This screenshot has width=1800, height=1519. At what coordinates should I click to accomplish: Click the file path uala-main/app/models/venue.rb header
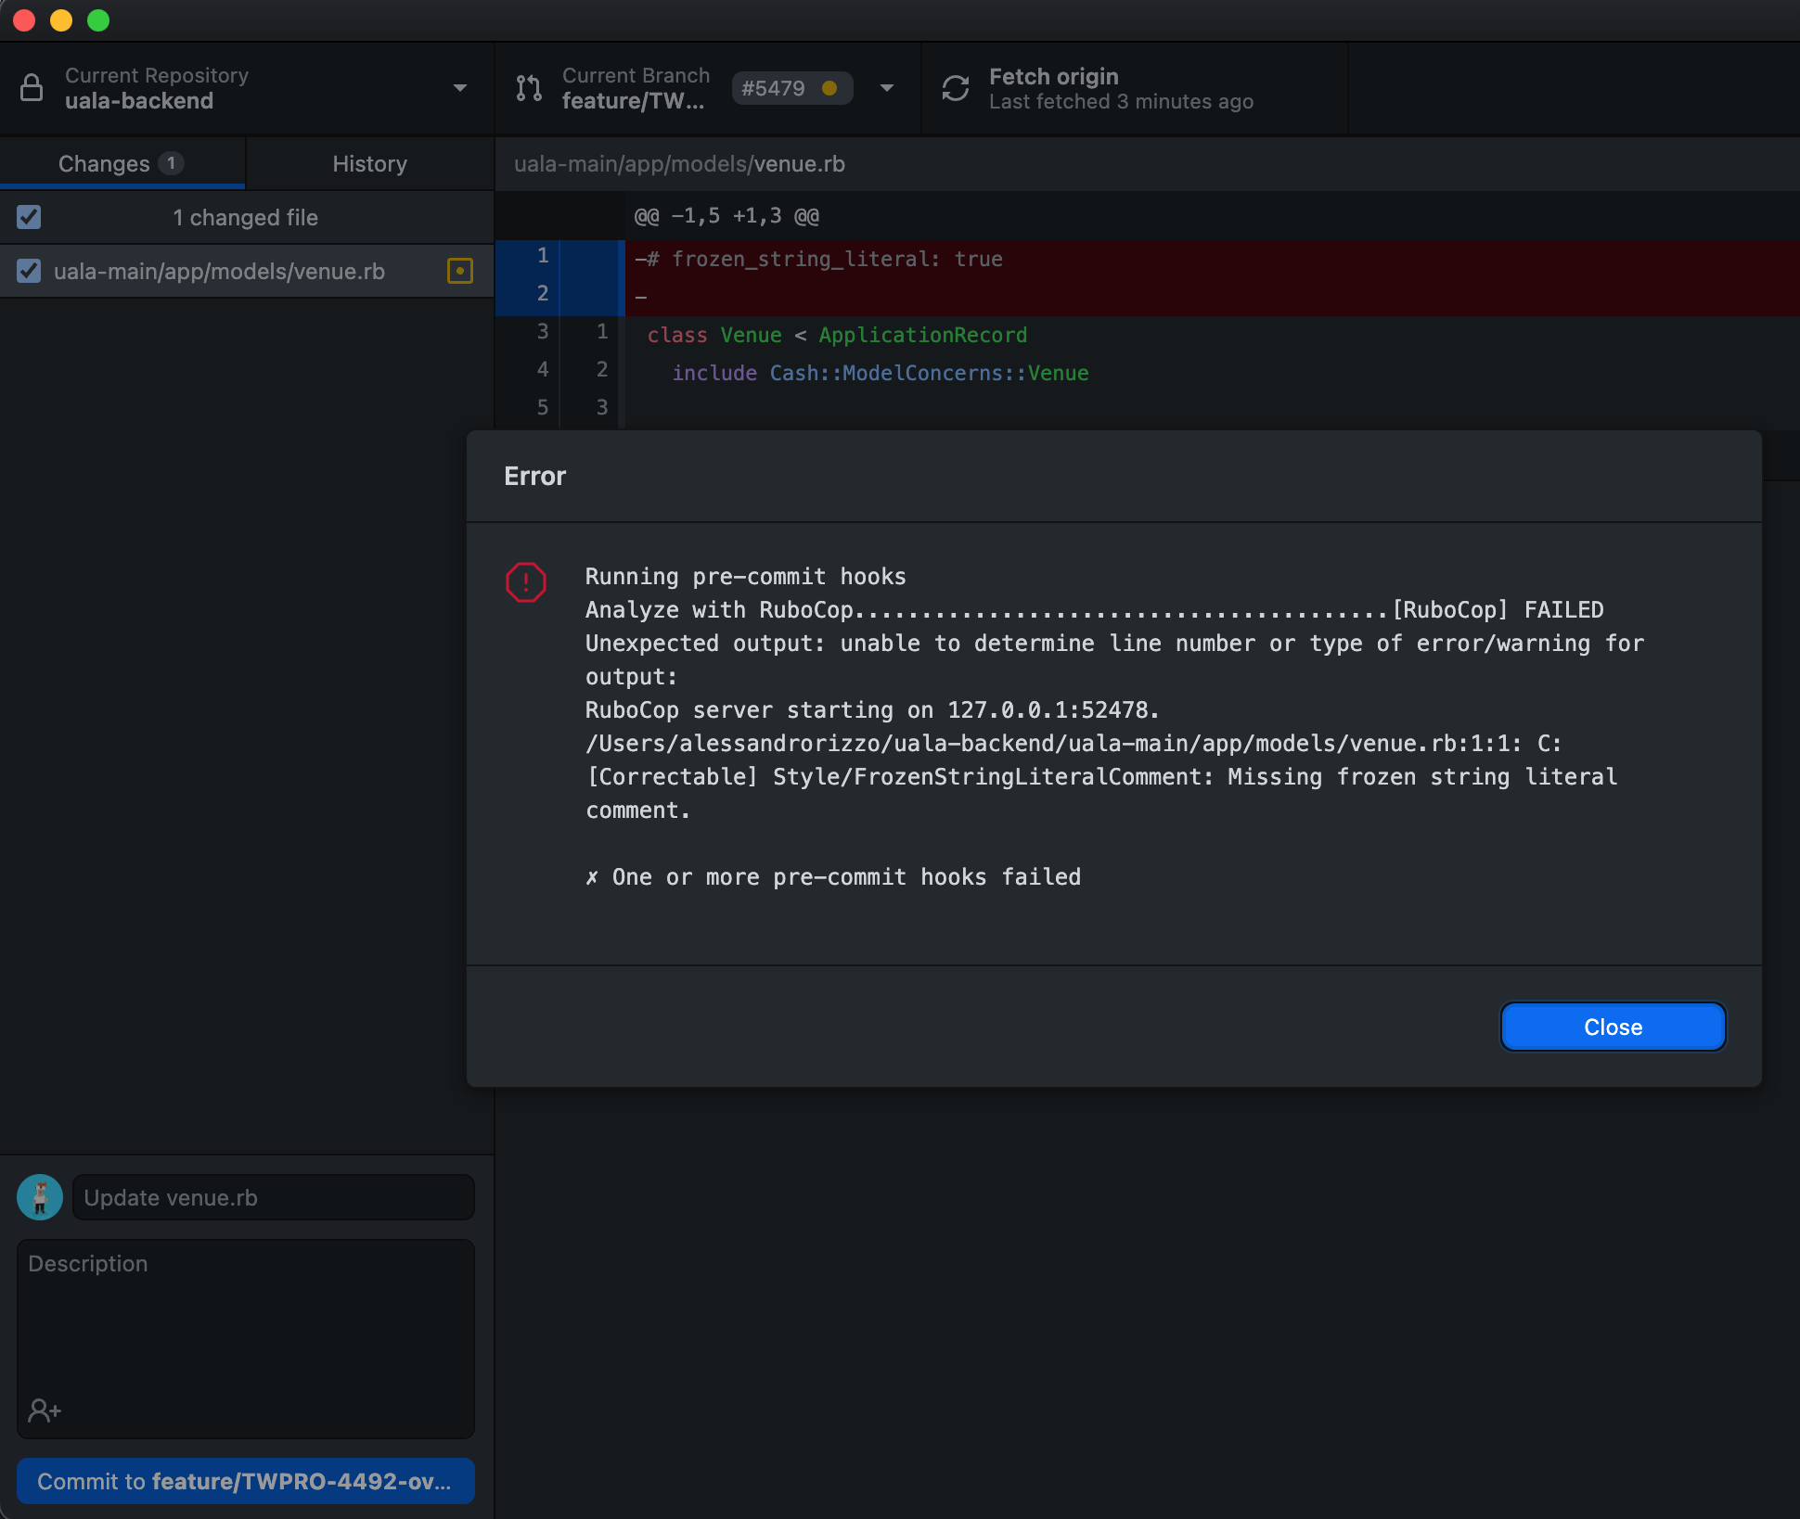pos(679,163)
